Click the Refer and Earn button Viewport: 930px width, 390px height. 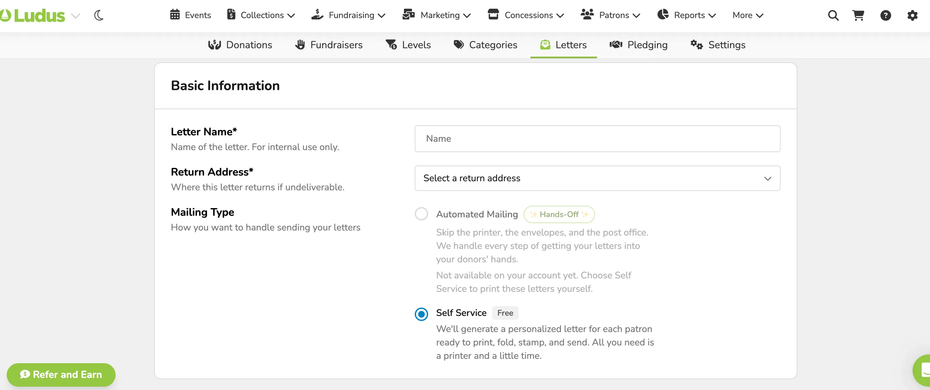point(61,375)
